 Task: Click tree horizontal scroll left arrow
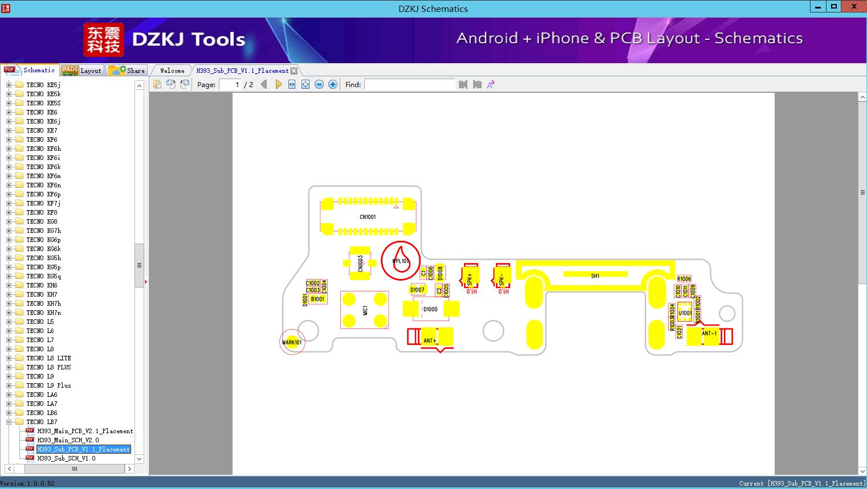point(9,469)
